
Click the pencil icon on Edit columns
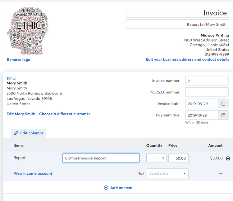coord(16,133)
